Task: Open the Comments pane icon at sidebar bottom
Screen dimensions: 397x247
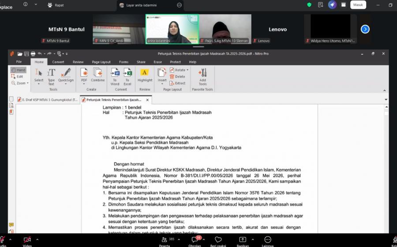Action: click(11, 225)
